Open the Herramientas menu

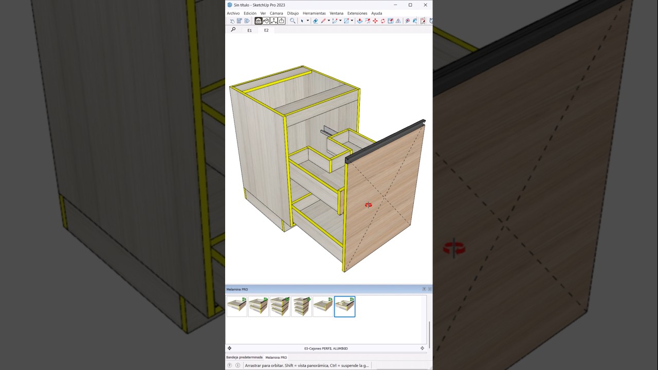click(314, 13)
